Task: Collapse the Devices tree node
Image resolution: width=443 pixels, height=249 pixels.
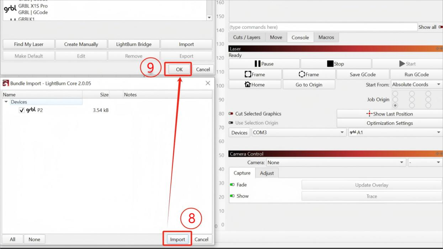Action: [6, 102]
